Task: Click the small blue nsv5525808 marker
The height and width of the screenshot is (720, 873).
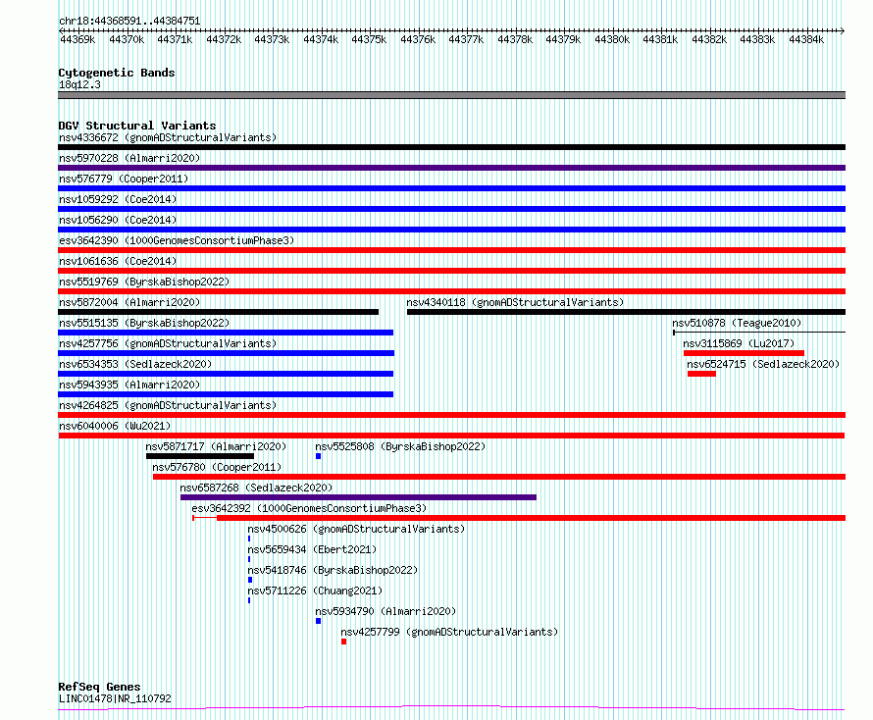Action: pos(319,456)
